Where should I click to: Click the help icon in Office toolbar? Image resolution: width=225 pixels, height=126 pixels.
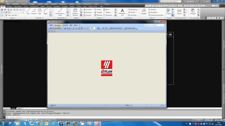point(98,28)
